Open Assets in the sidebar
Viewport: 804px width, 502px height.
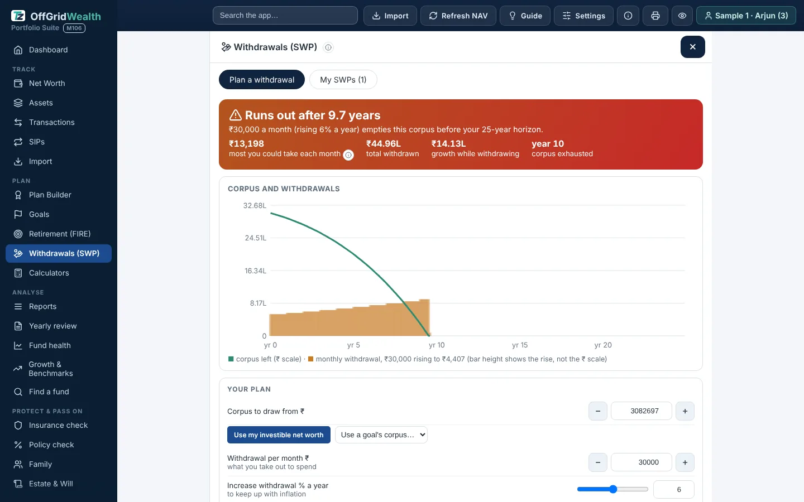click(59, 103)
